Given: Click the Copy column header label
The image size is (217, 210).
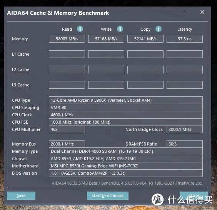Looking at the screenshot, I should [145, 30].
